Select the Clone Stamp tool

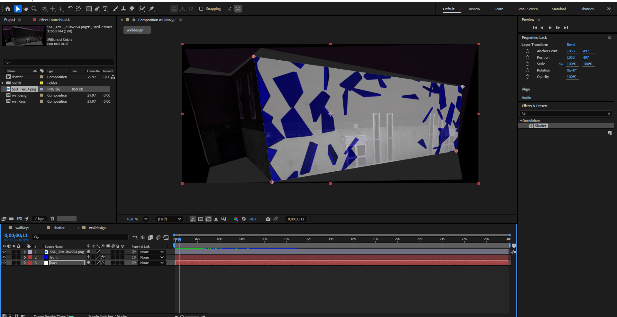(123, 9)
